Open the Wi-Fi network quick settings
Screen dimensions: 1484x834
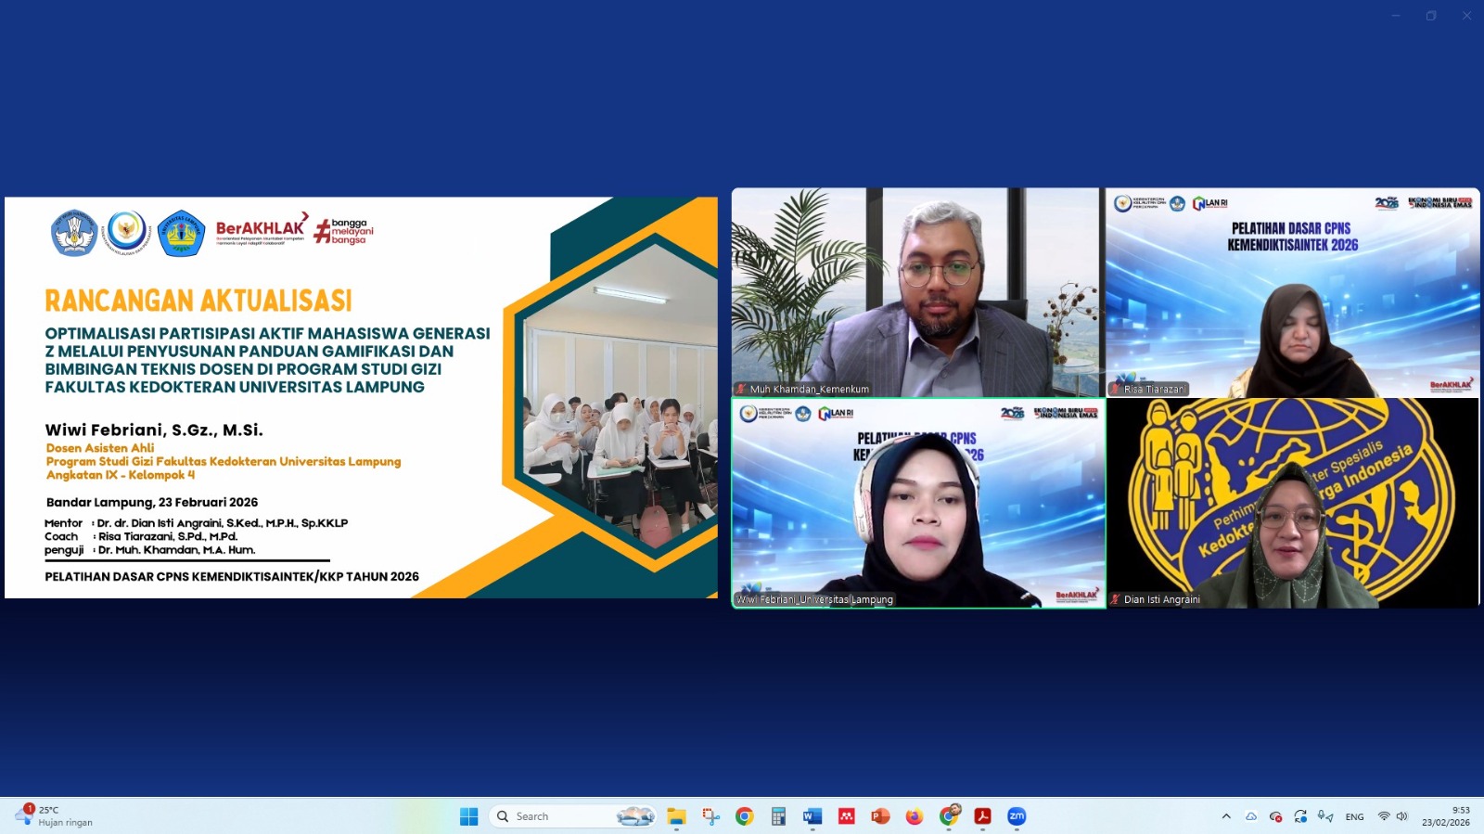pos(1384,816)
